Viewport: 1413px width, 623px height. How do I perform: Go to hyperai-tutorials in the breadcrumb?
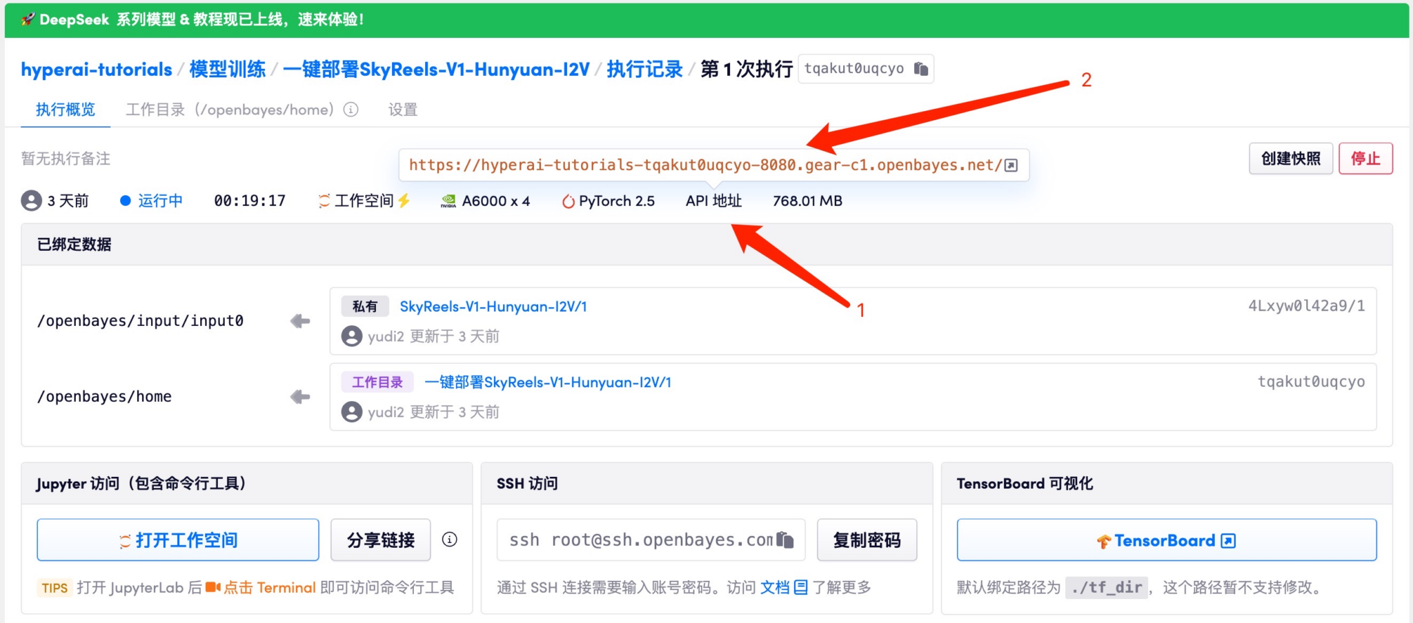97,70
